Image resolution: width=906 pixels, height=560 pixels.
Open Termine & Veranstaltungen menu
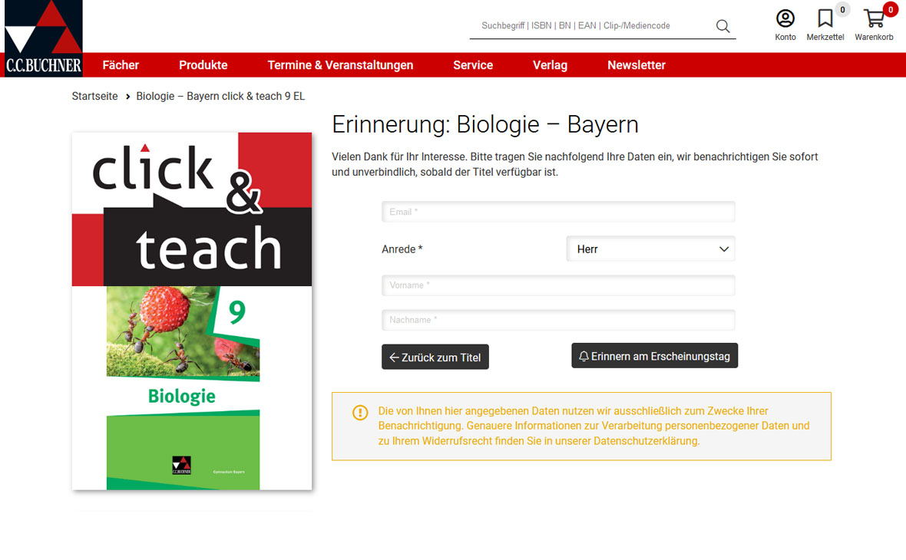(340, 65)
